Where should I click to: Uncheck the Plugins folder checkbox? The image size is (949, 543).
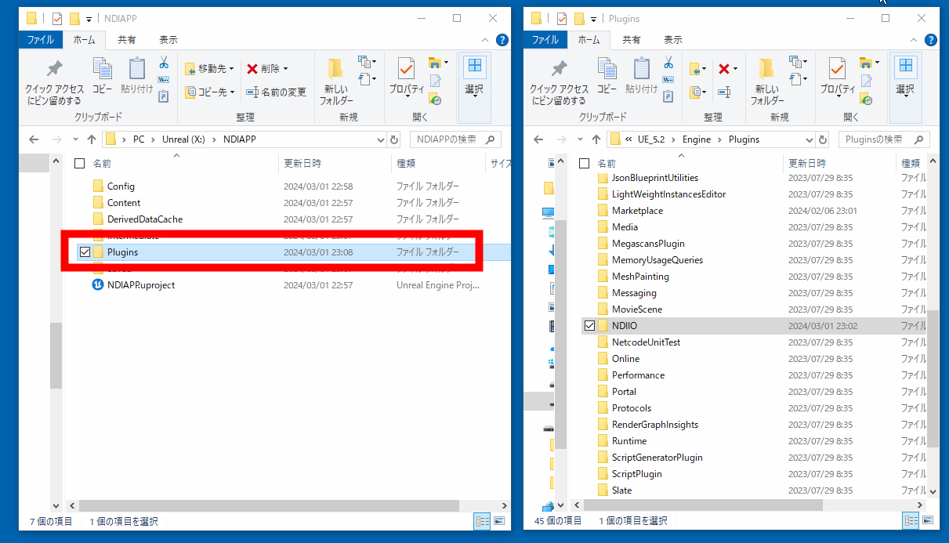coord(85,252)
